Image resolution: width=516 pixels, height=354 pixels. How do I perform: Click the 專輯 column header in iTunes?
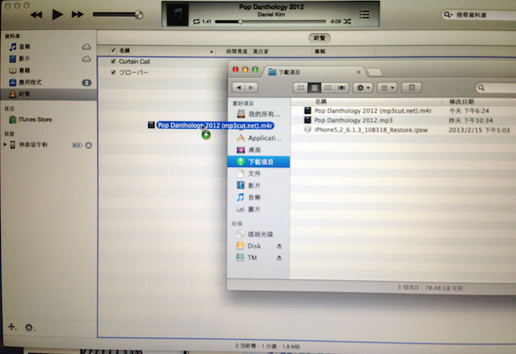343,52
